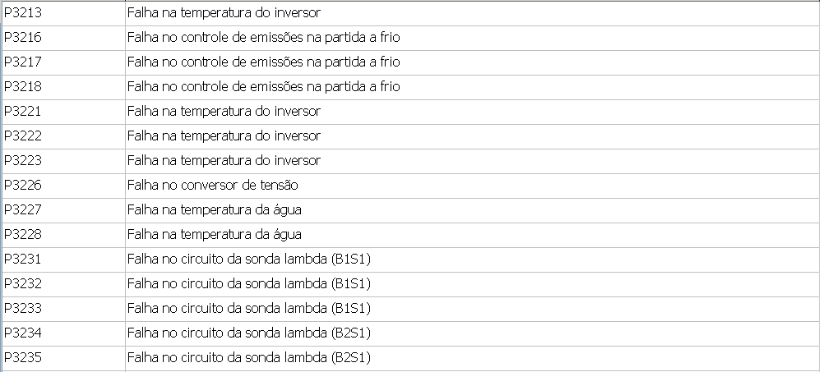Click the P3235 code cell
This screenshot has width=823, height=372.
(x=23, y=358)
